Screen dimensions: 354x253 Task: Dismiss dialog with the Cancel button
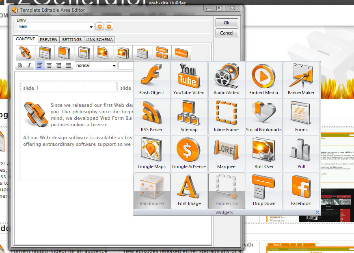click(x=227, y=33)
